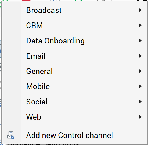
Task: Open the CRM submenu
Action: click(x=84, y=25)
